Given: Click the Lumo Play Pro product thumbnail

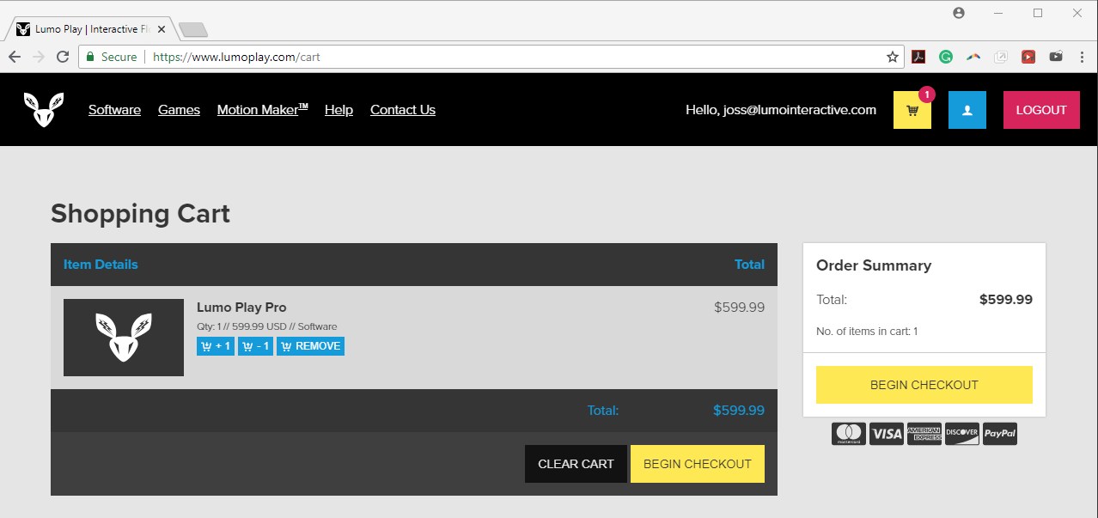Looking at the screenshot, I should click(124, 338).
